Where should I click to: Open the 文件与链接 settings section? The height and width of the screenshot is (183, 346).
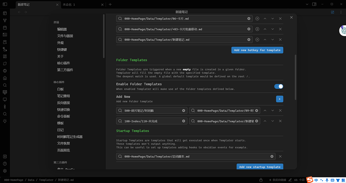pyautogui.click(x=65, y=36)
